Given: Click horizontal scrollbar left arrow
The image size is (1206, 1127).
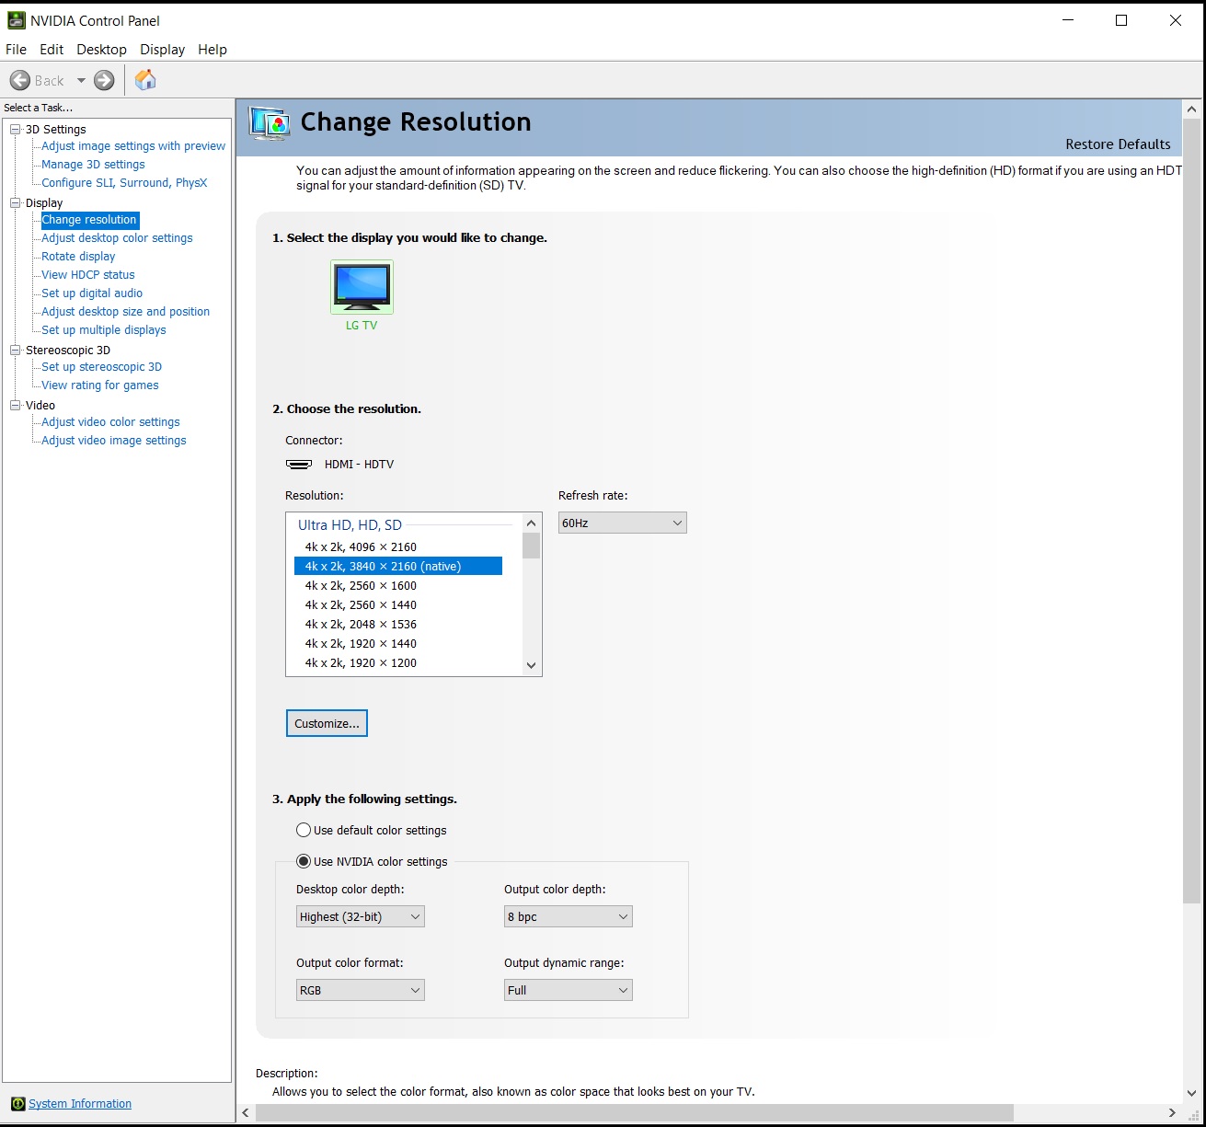Looking at the screenshot, I should click(x=246, y=1113).
